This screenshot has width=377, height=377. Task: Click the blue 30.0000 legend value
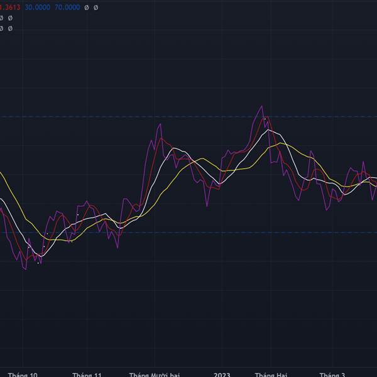point(38,8)
